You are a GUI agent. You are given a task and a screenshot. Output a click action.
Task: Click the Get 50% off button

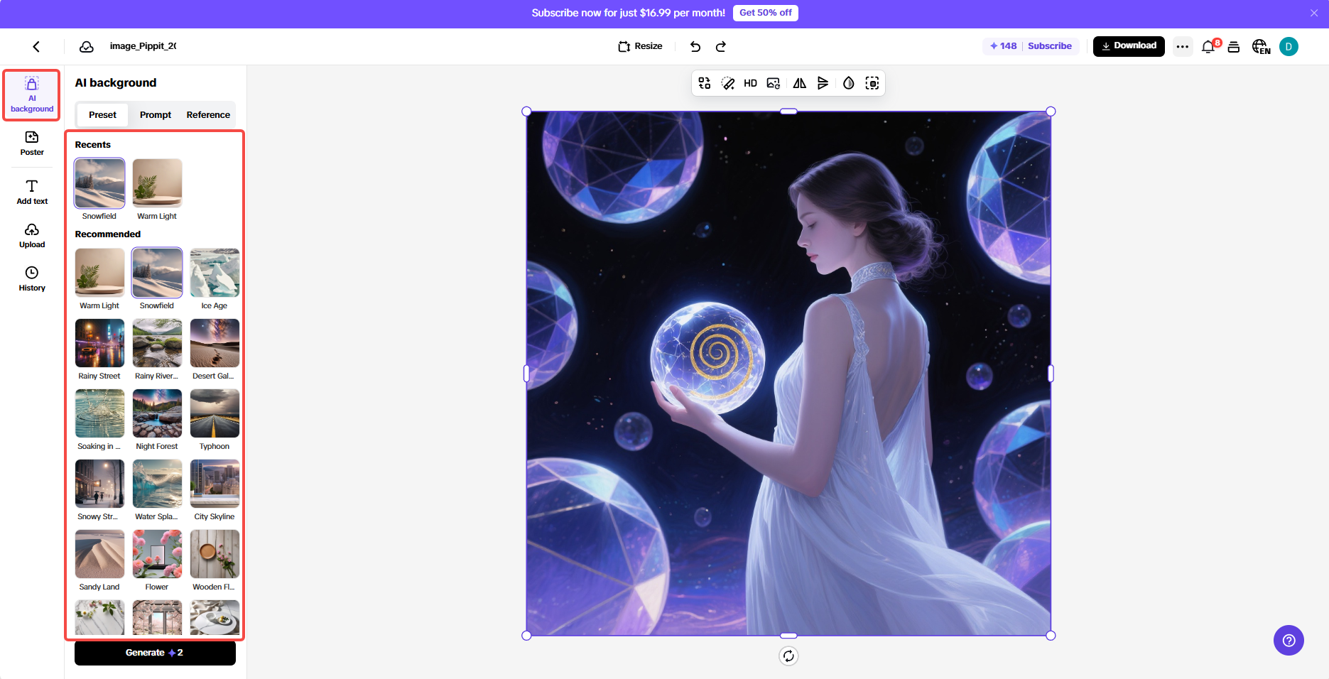coord(765,12)
